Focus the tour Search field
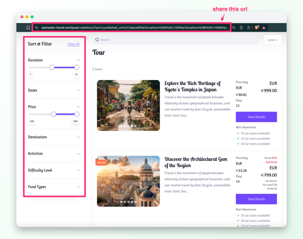The width and height of the screenshot is (303, 239). [x=176, y=39]
